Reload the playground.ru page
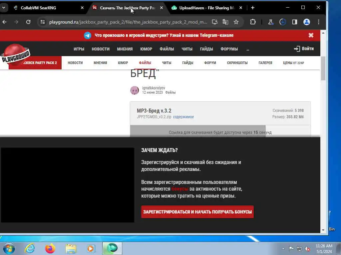 tap(28, 22)
